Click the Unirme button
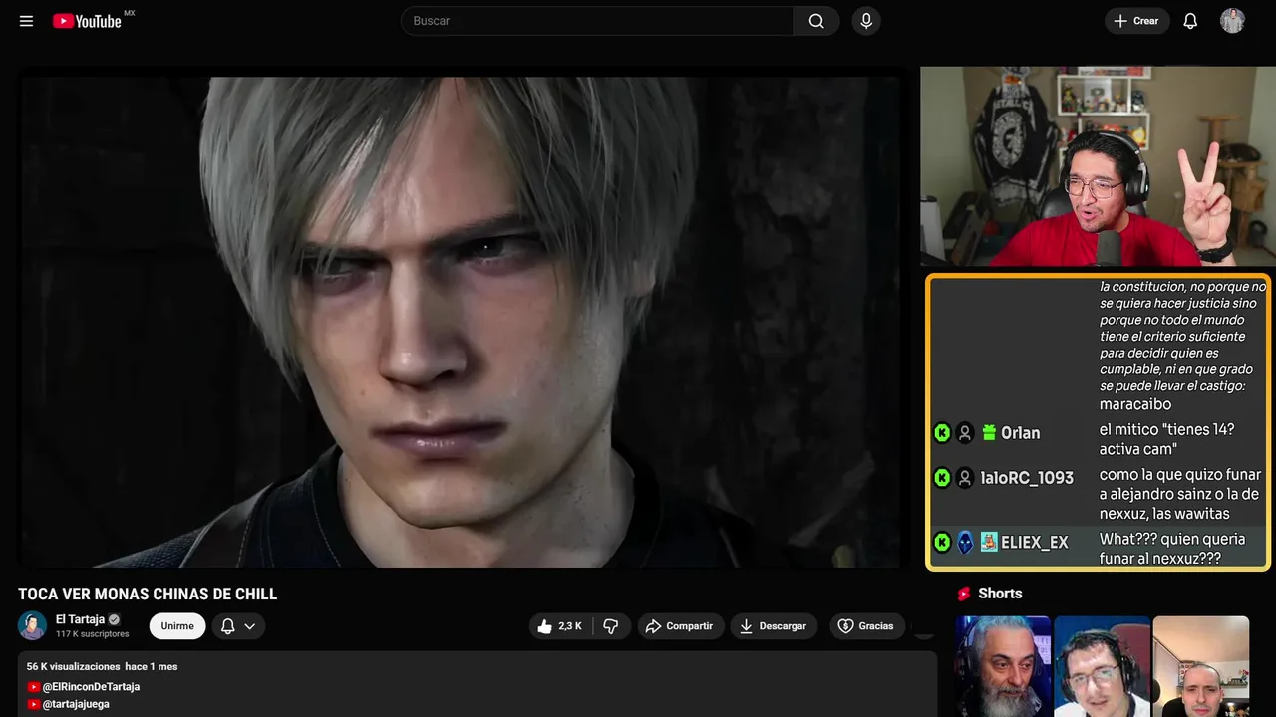This screenshot has height=717, width=1276. point(177,626)
